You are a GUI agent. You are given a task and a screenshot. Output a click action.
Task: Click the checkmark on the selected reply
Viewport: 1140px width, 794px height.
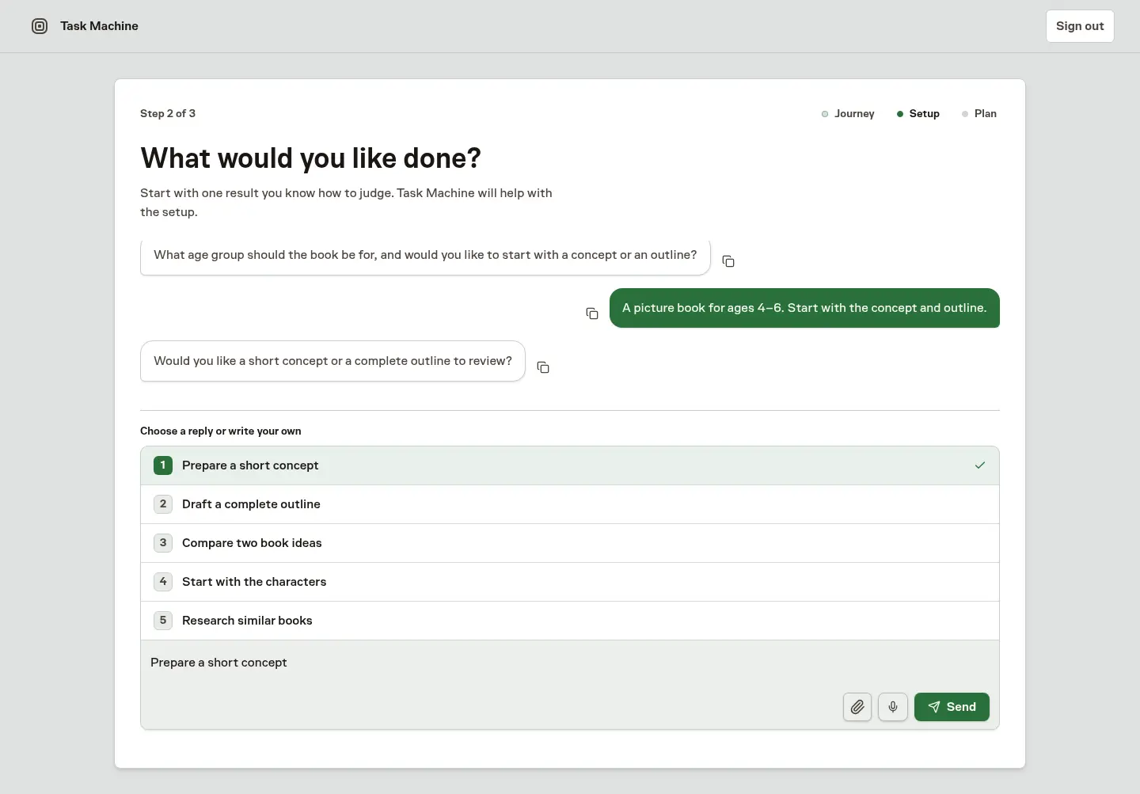pyautogui.click(x=980, y=465)
